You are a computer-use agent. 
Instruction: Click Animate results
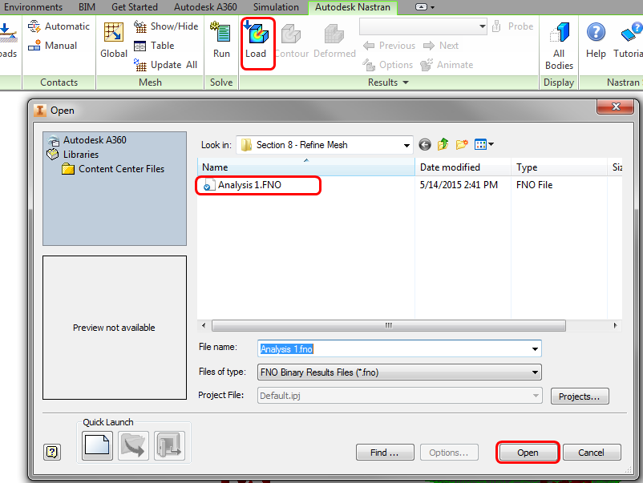(x=447, y=65)
